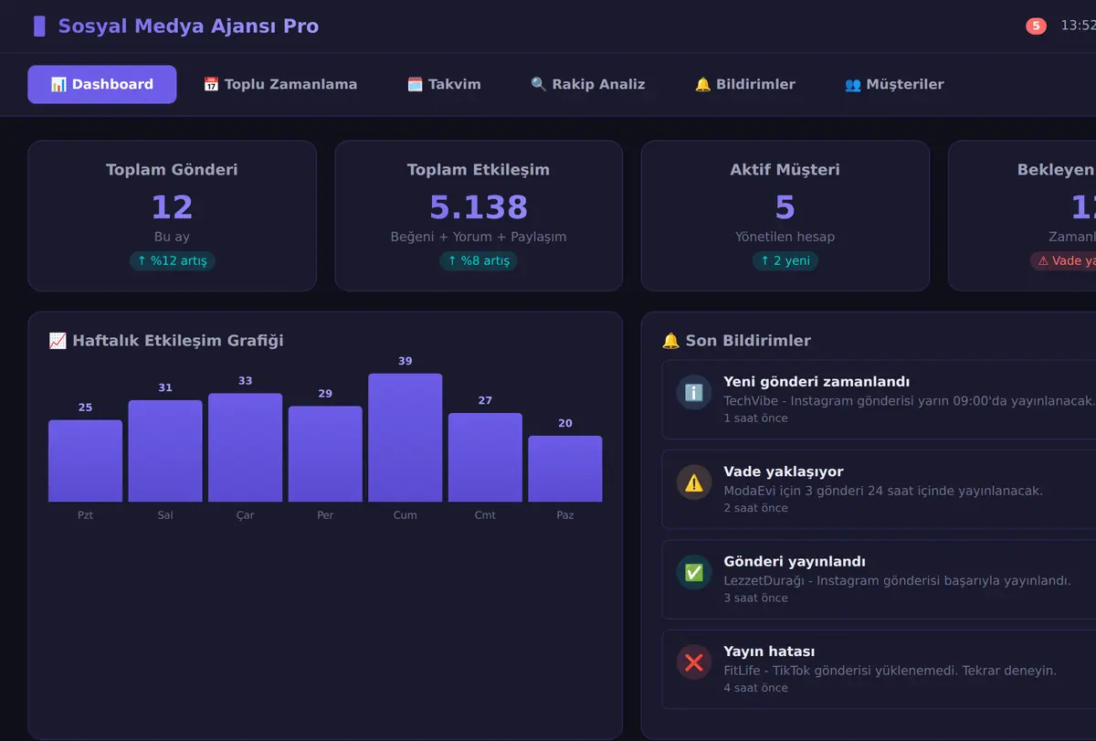Click the Toplam Etkileşim value 5.138
Image resolution: width=1096 pixels, height=741 pixels.
pos(479,207)
